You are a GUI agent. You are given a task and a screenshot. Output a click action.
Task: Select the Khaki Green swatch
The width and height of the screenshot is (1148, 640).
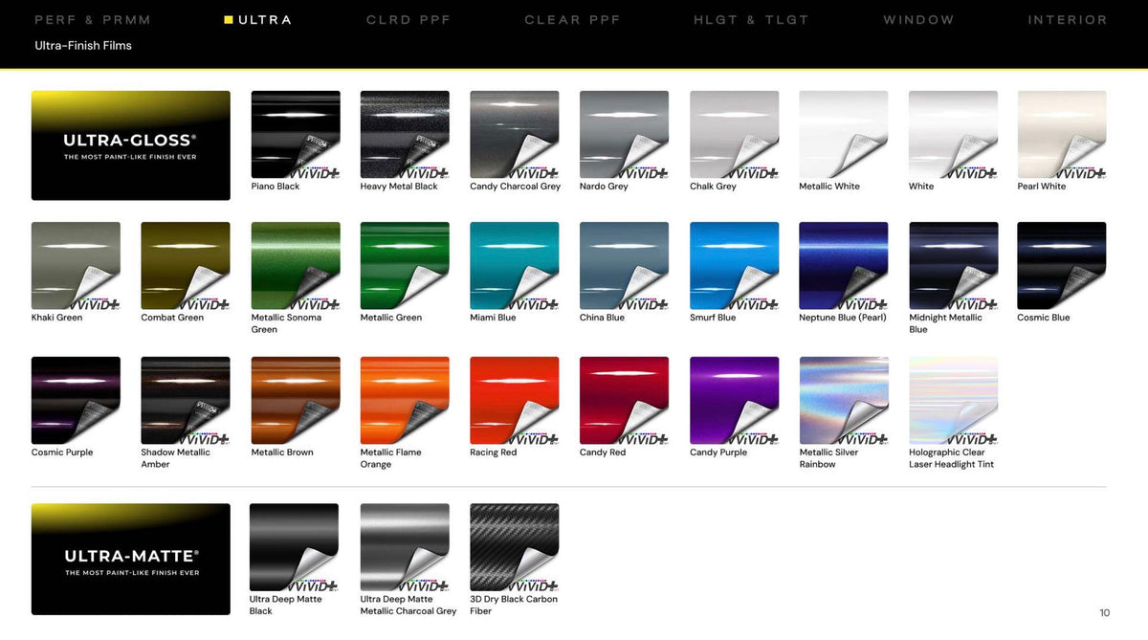pos(76,266)
